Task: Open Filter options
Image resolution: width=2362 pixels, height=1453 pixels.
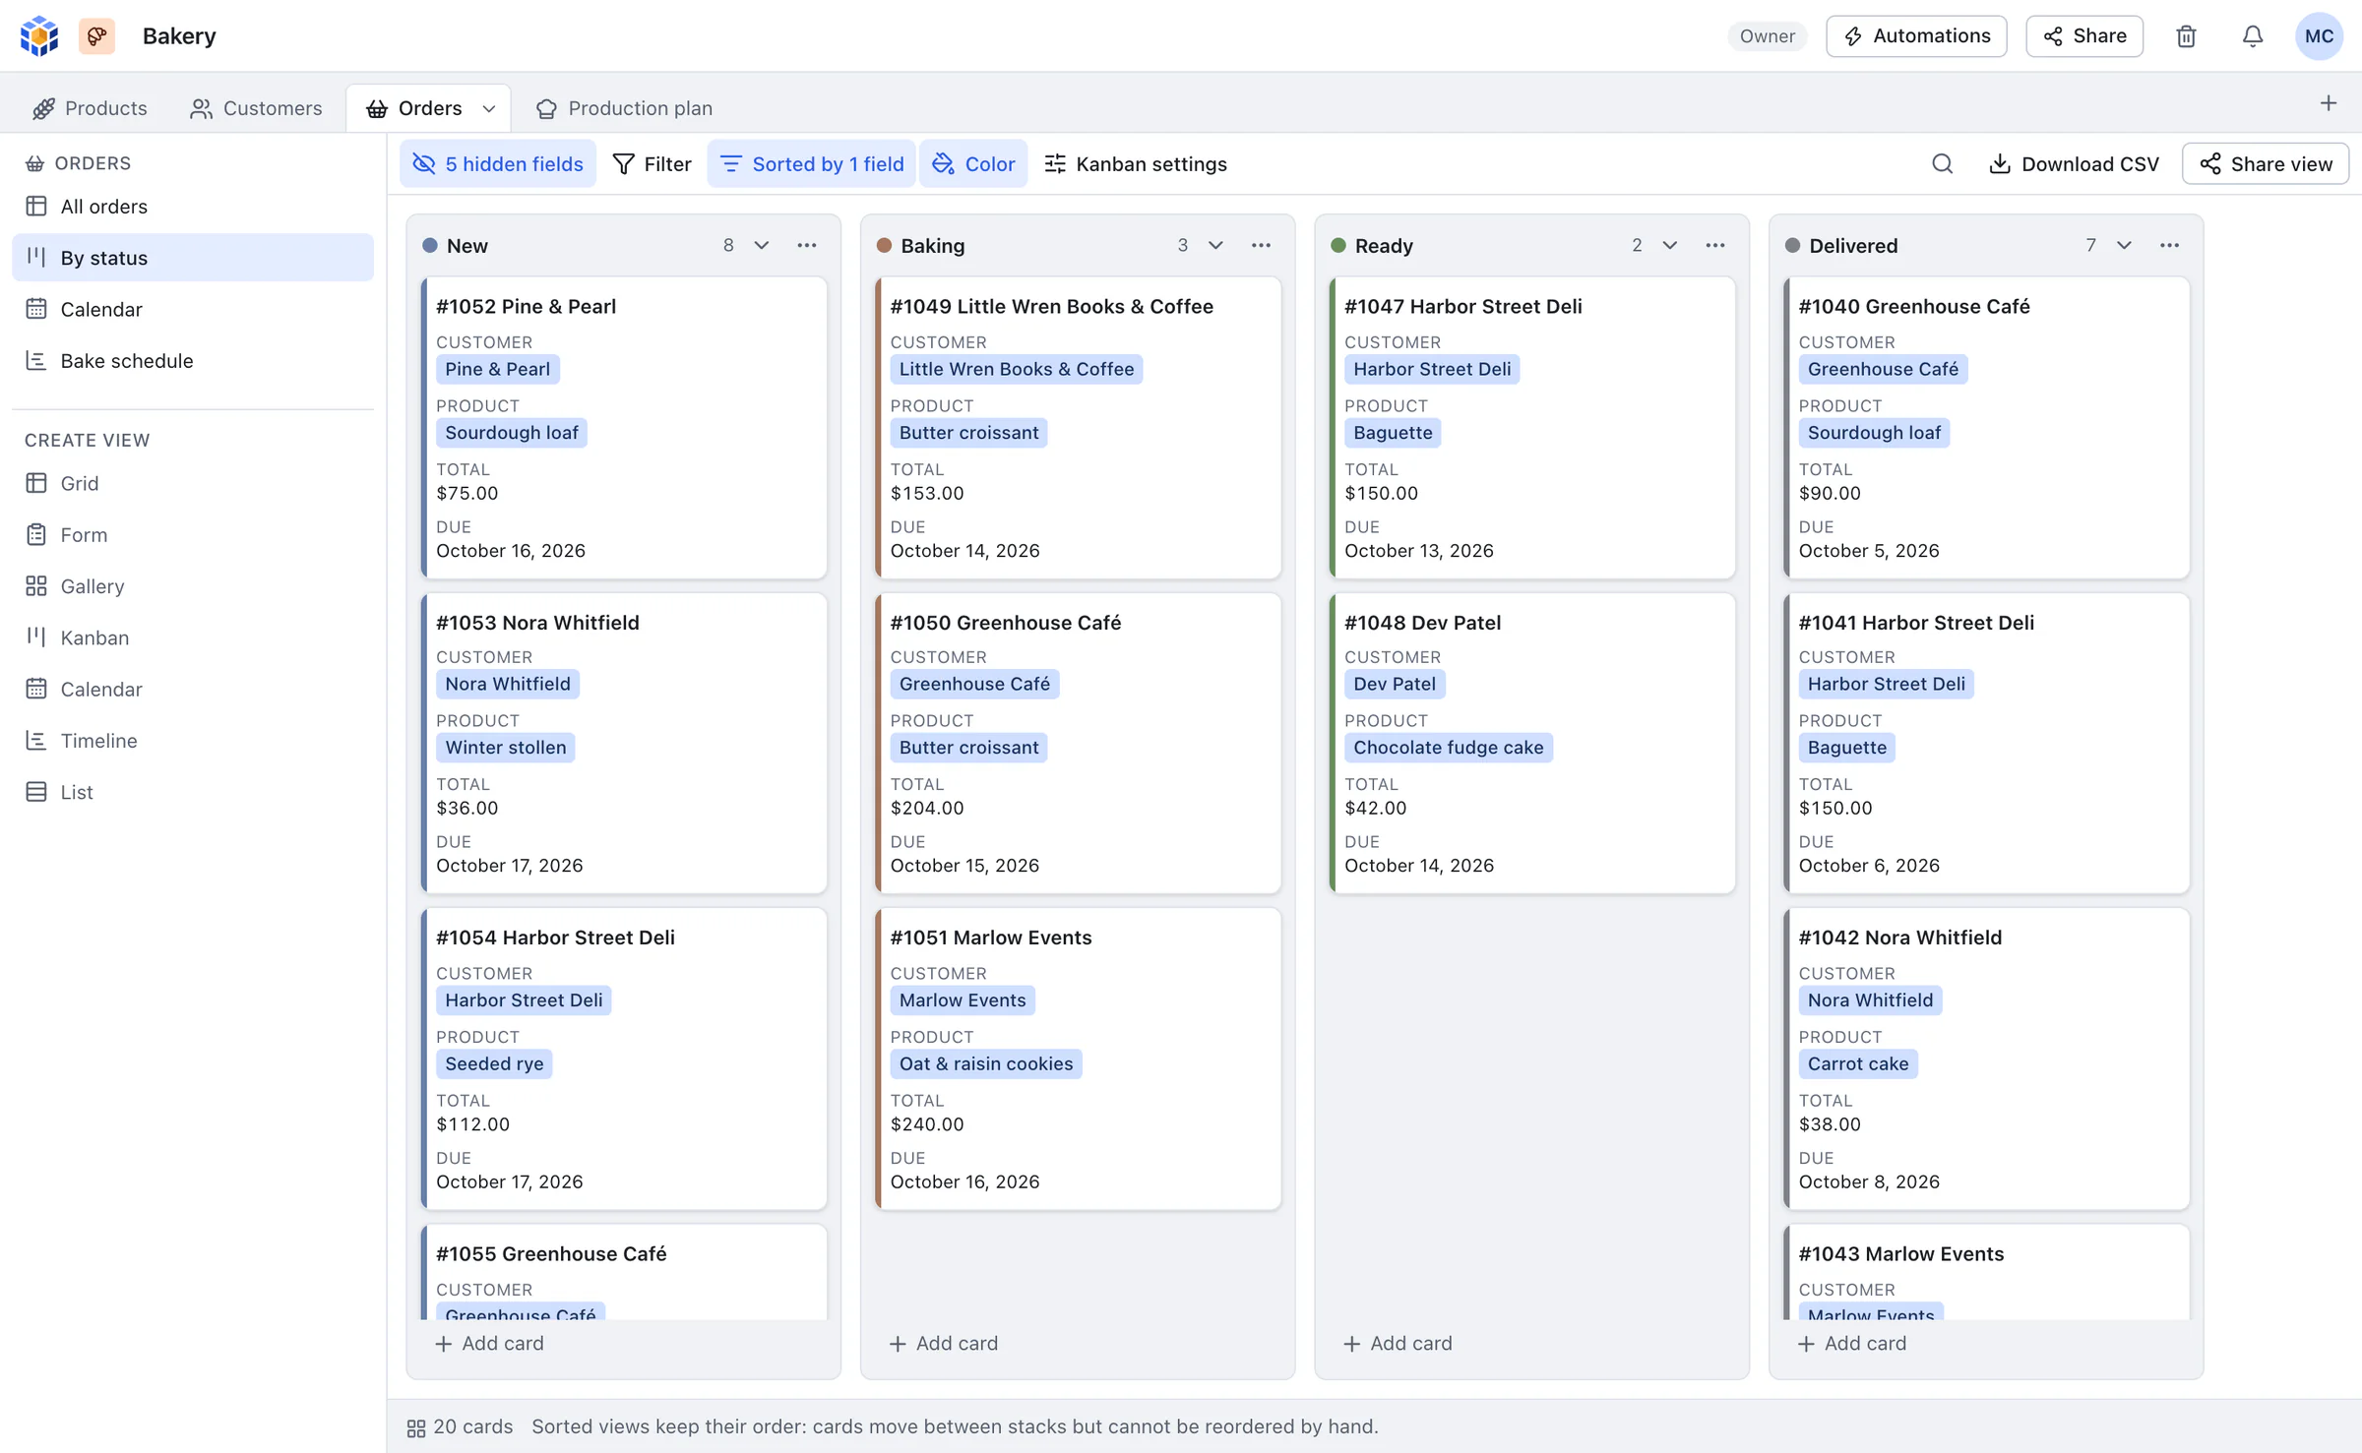Action: (x=652, y=163)
